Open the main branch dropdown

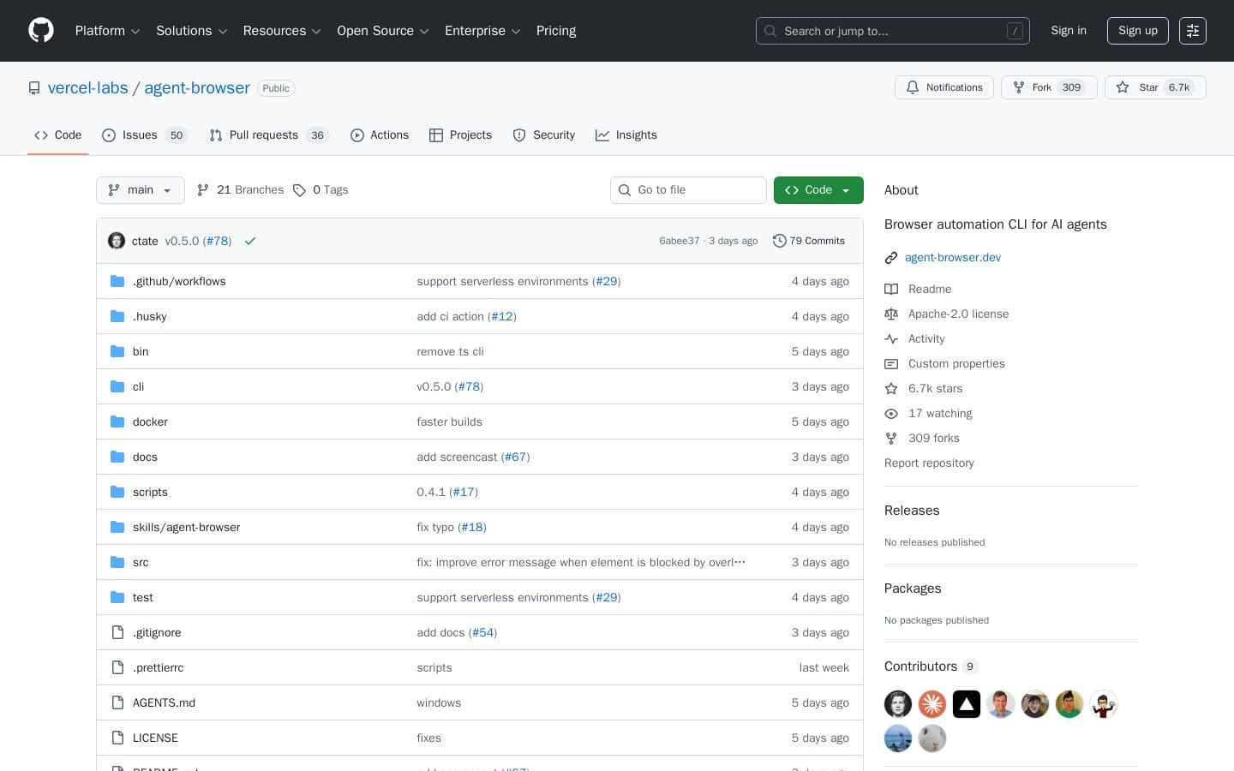(140, 190)
